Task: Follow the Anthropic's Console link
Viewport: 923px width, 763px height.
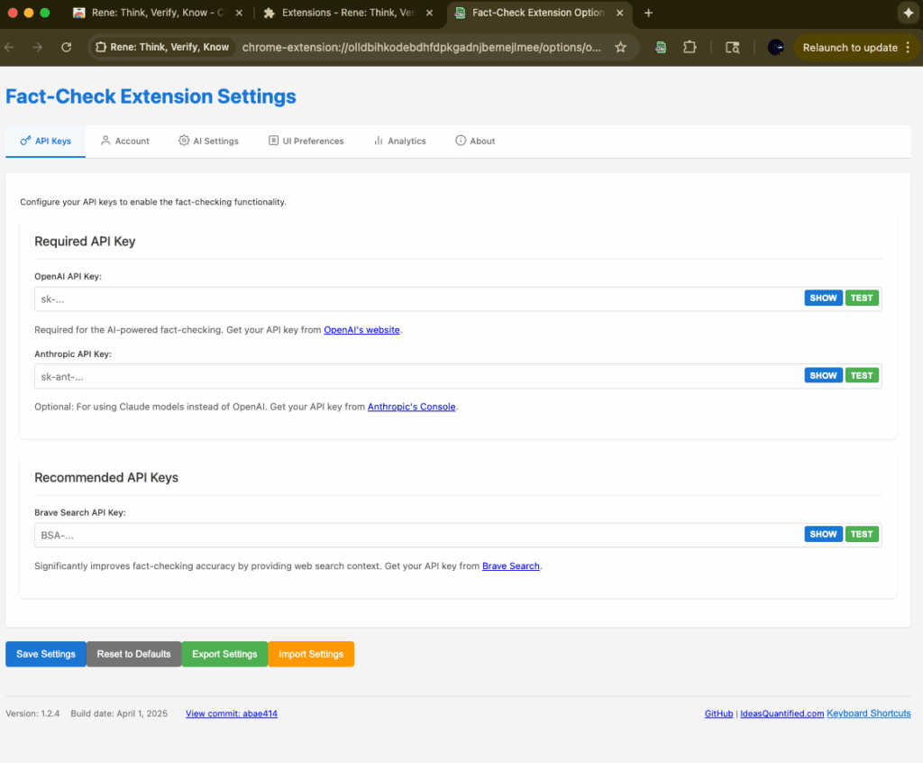Action: (412, 407)
